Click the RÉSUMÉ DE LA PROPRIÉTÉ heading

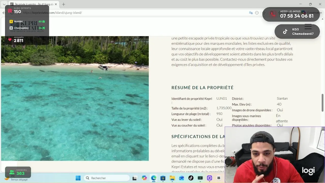pos(202,87)
